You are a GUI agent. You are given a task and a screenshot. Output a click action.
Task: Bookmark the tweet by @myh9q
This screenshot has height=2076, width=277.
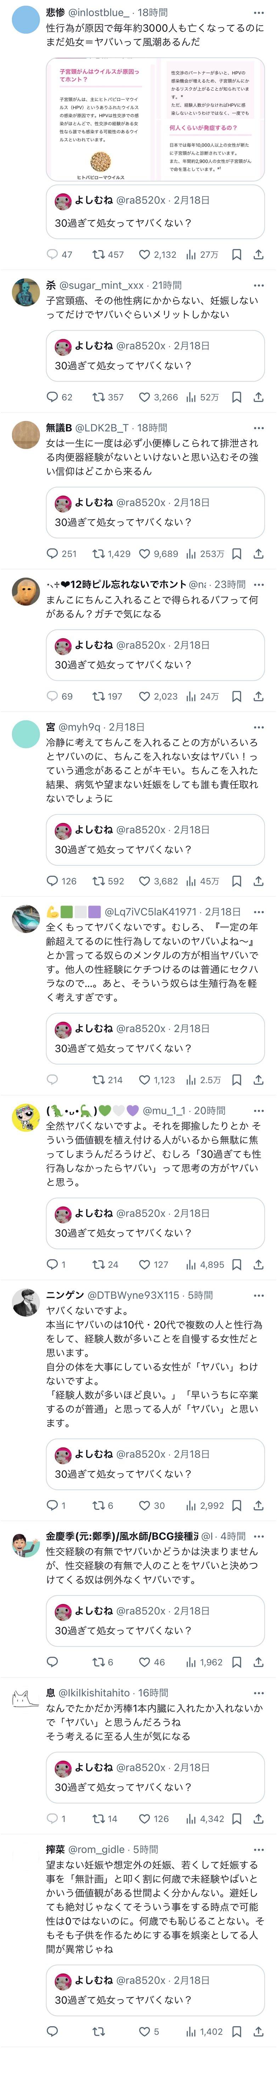(237, 881)
